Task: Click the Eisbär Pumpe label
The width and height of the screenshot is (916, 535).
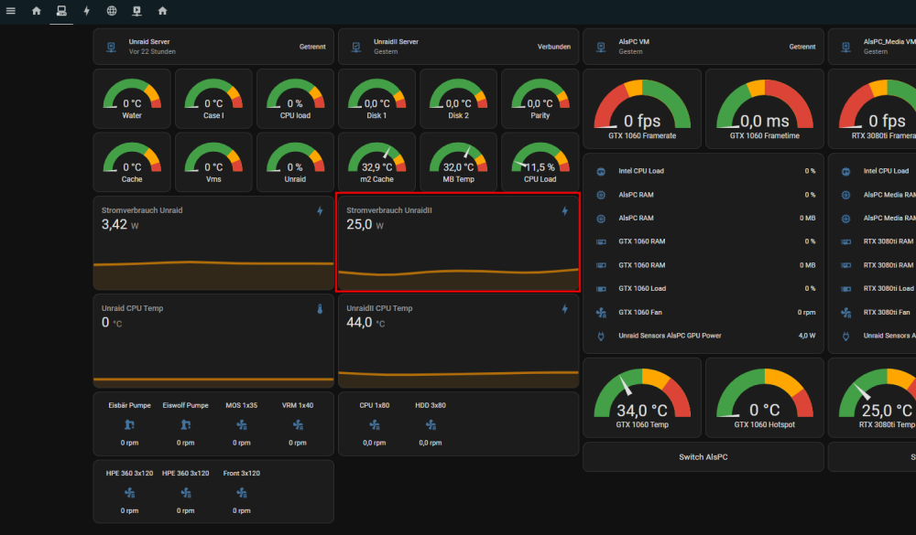Action: coord(130,405)
